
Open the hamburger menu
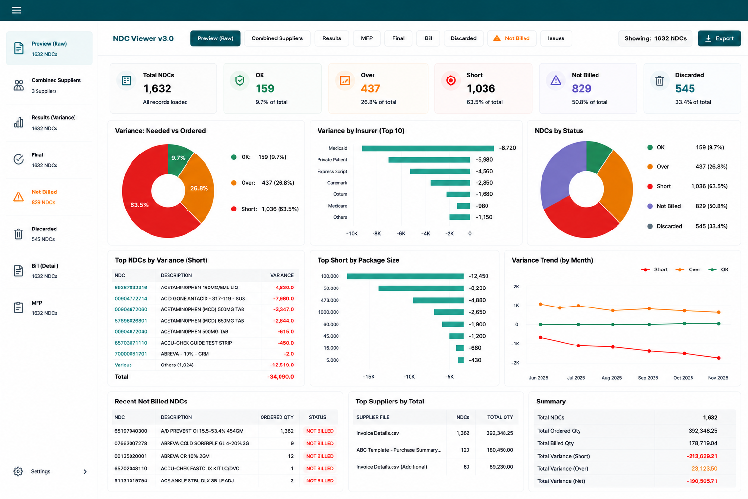pos(17,10)
